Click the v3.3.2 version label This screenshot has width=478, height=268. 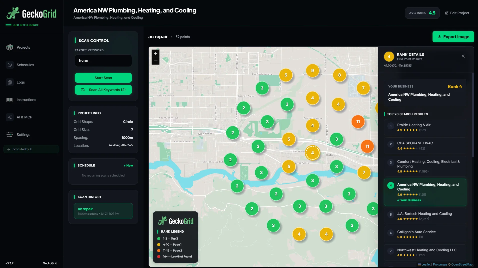[9, 263]
